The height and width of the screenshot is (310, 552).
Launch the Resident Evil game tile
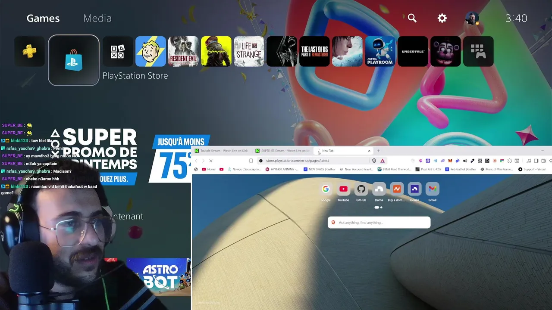[183, 52]
